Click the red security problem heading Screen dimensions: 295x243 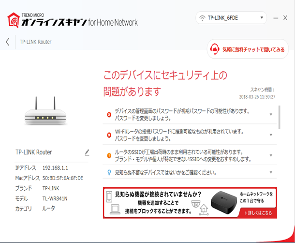(165, 83)
